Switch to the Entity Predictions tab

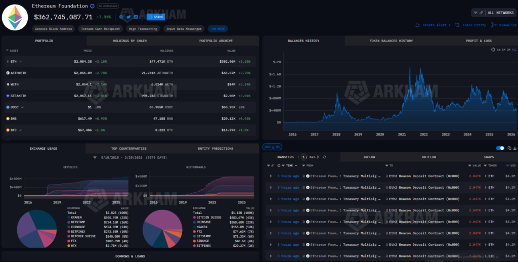(215, 148)
